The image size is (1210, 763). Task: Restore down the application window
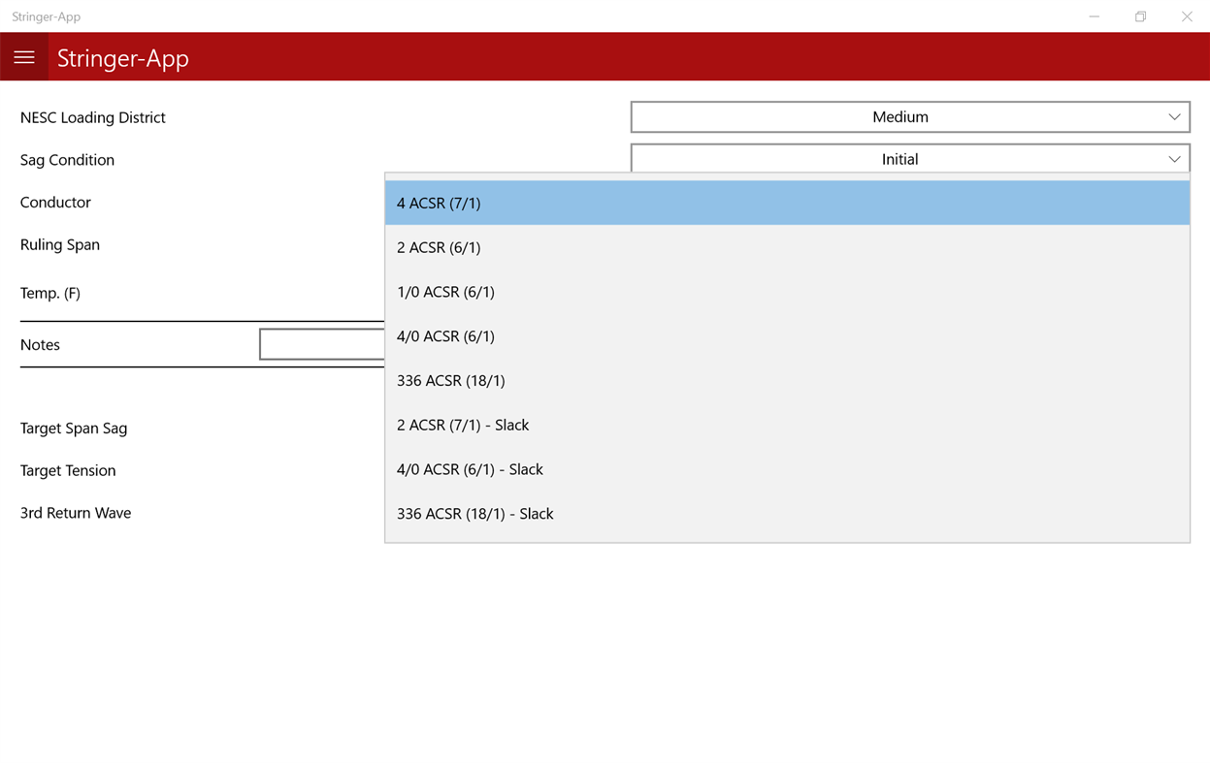[x=1140, y=16]
